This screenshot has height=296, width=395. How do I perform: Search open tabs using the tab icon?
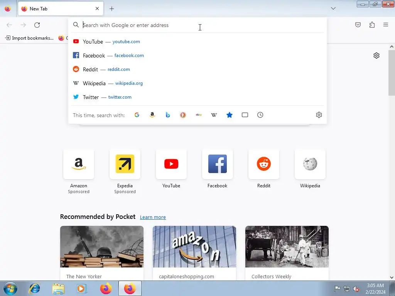tap(245, 115)
